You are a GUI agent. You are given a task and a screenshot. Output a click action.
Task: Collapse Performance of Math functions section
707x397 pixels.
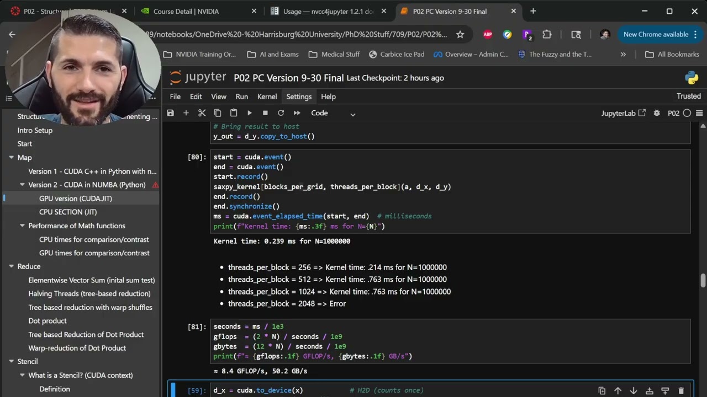(x=22, y=226)
